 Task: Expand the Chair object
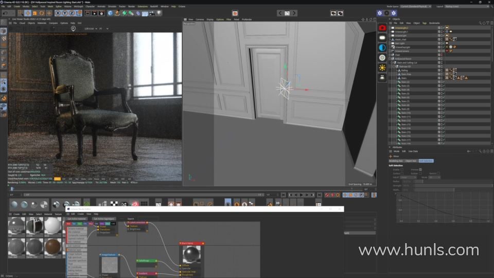pos(391,55)
